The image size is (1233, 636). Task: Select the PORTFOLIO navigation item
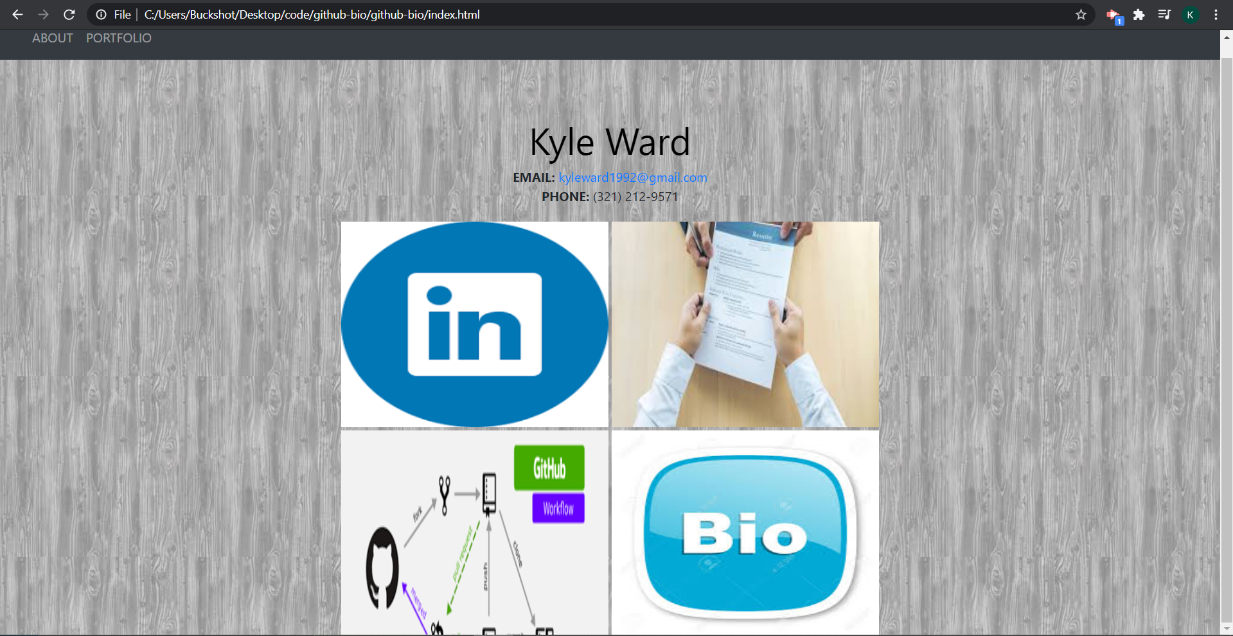point(118,39)
